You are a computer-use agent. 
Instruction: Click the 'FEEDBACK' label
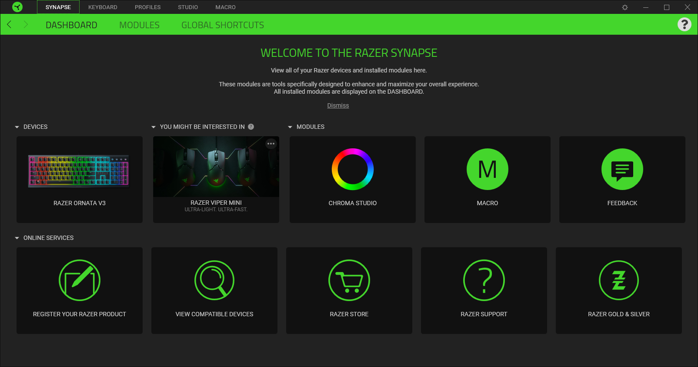pyautogui.click(x=622, y=203)
